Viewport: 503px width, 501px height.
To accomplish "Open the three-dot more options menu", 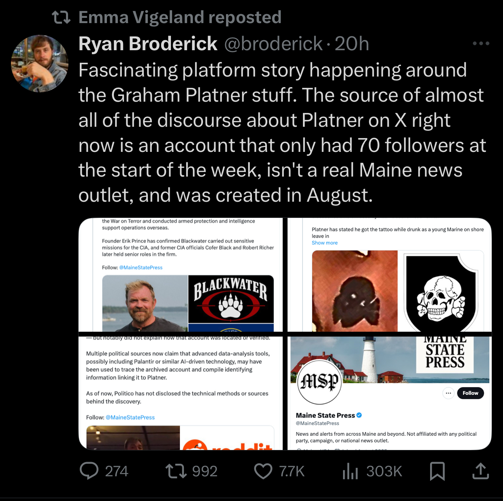I will (x=481, y=43).
